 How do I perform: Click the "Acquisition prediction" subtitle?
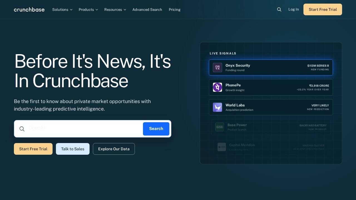239,110
